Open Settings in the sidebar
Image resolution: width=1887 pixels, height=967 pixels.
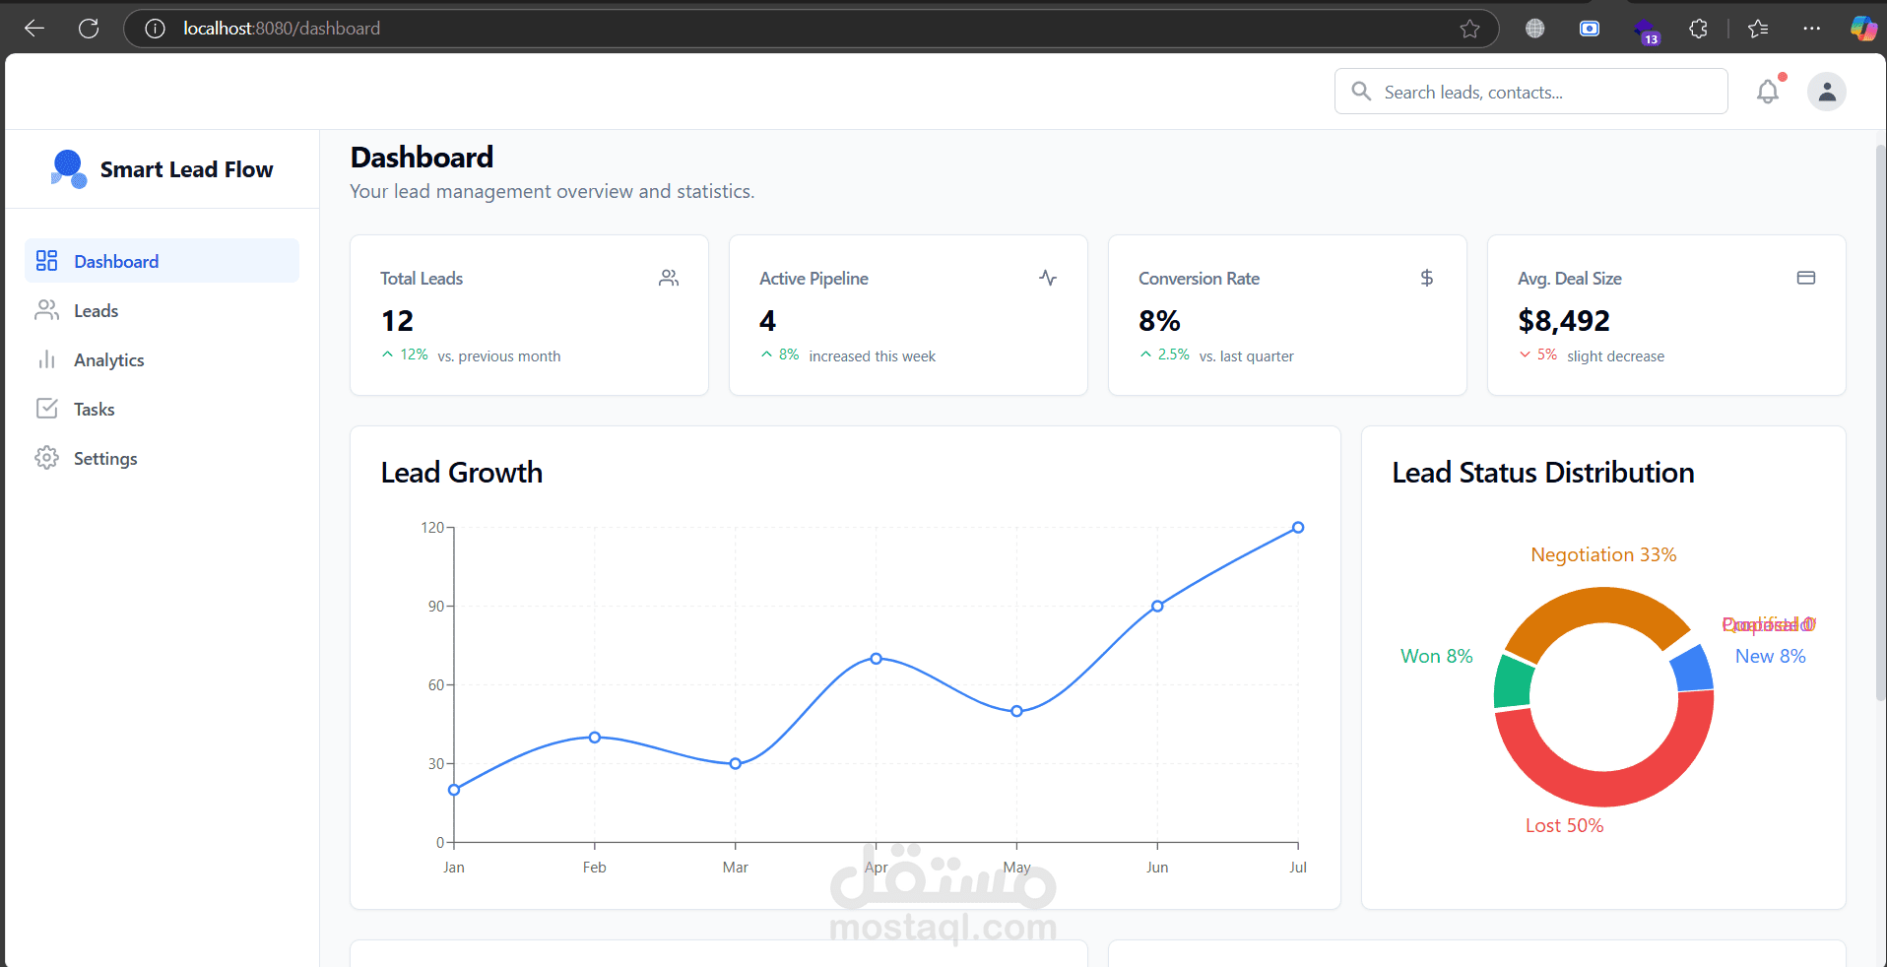[162, 458]
